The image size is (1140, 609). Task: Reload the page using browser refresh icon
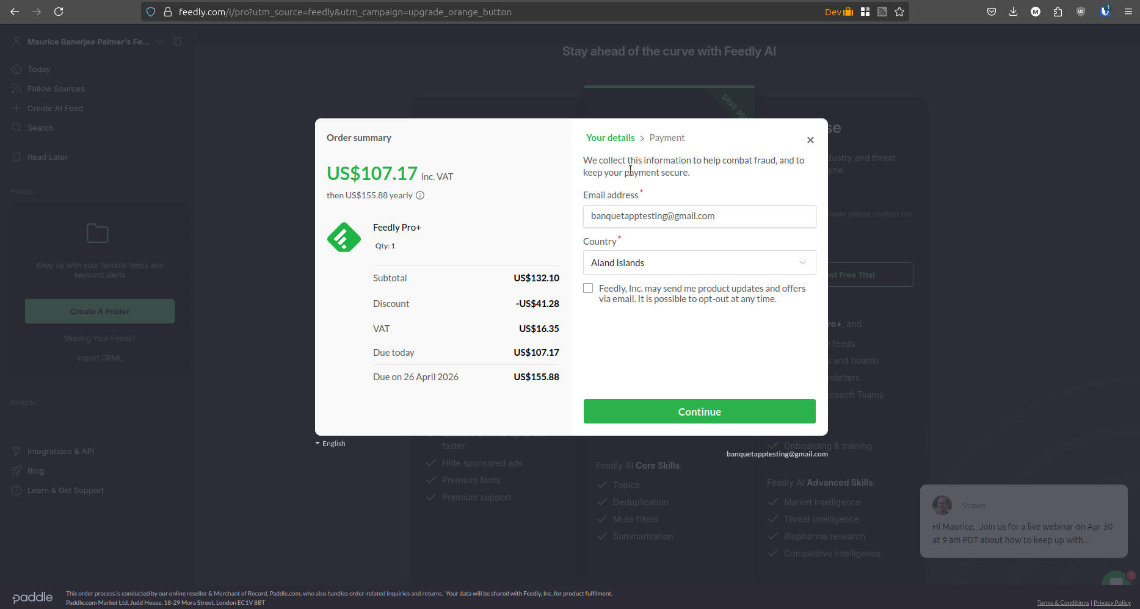59,12
